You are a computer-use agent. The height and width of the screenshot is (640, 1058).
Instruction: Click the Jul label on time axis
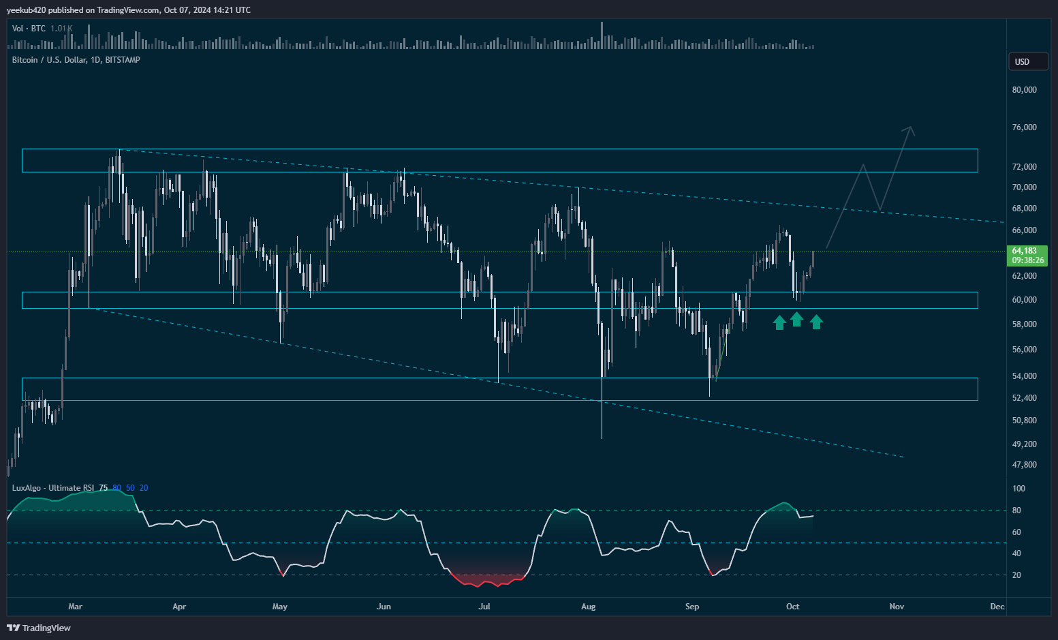tap(484, 607)
